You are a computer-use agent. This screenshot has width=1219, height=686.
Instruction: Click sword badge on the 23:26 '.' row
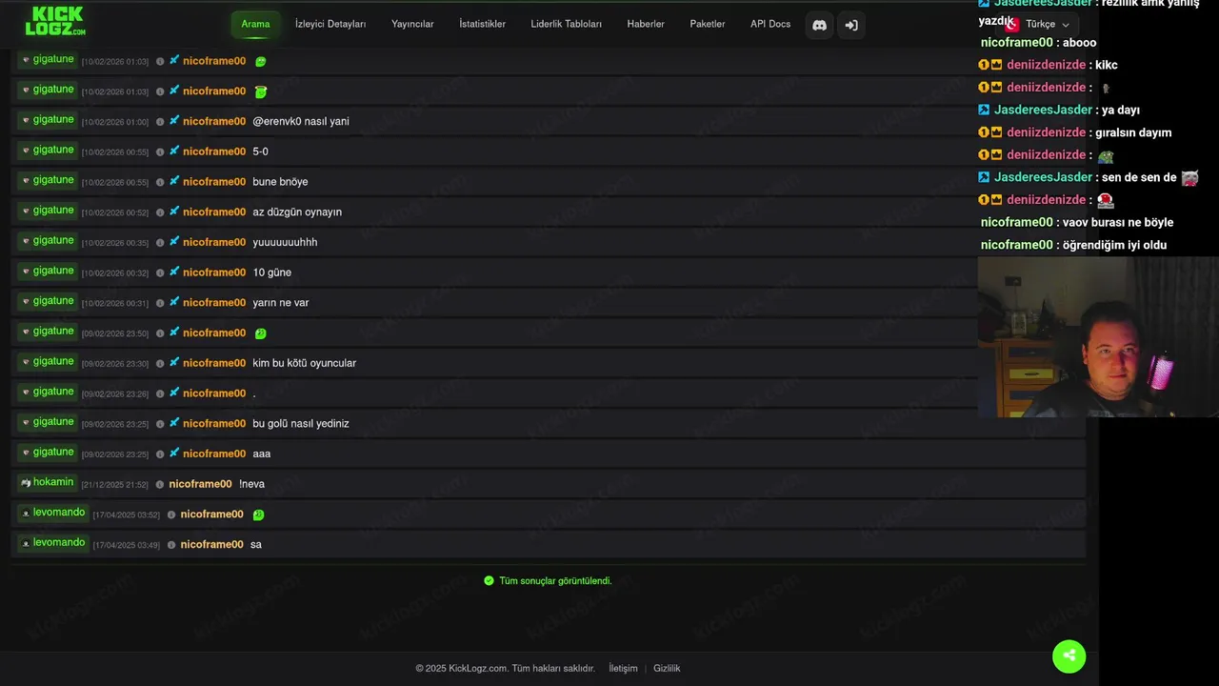click(x=174, y=393)
